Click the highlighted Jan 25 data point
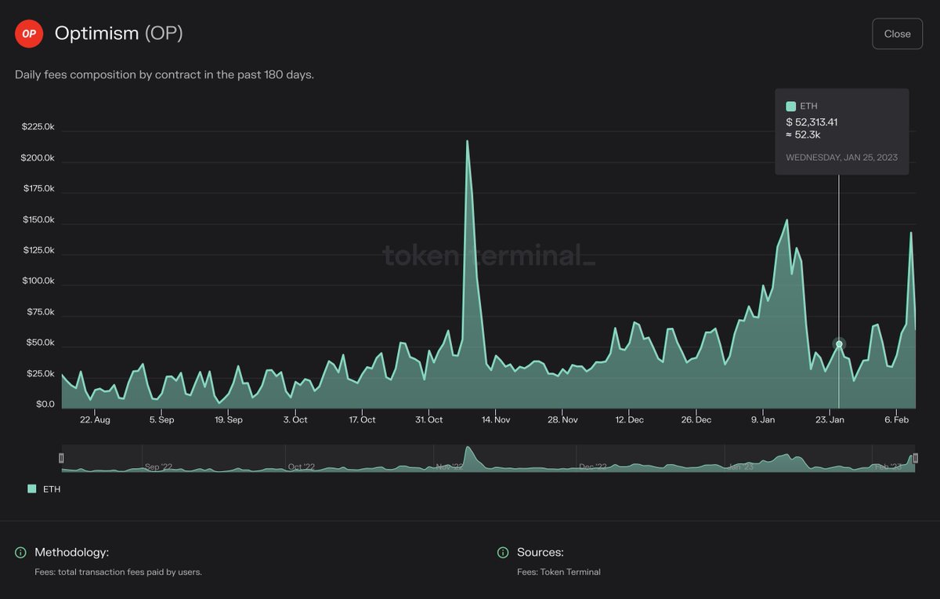 click(839, 344)
